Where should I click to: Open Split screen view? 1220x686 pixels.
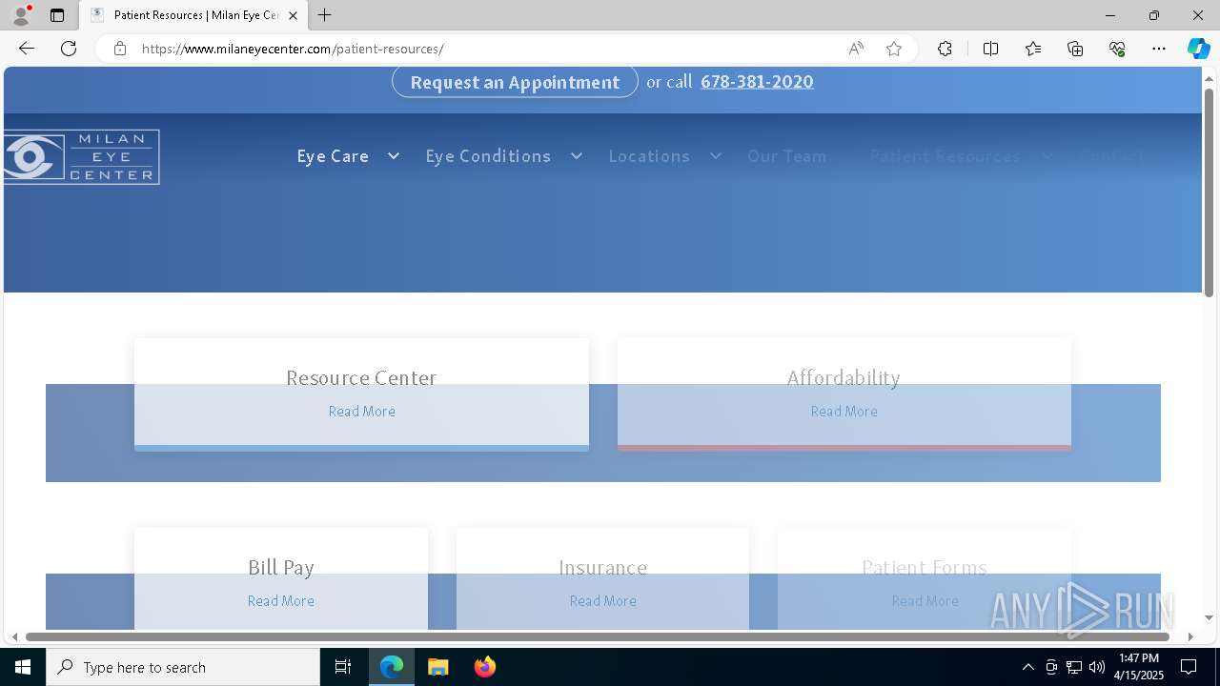click(990, 49)
